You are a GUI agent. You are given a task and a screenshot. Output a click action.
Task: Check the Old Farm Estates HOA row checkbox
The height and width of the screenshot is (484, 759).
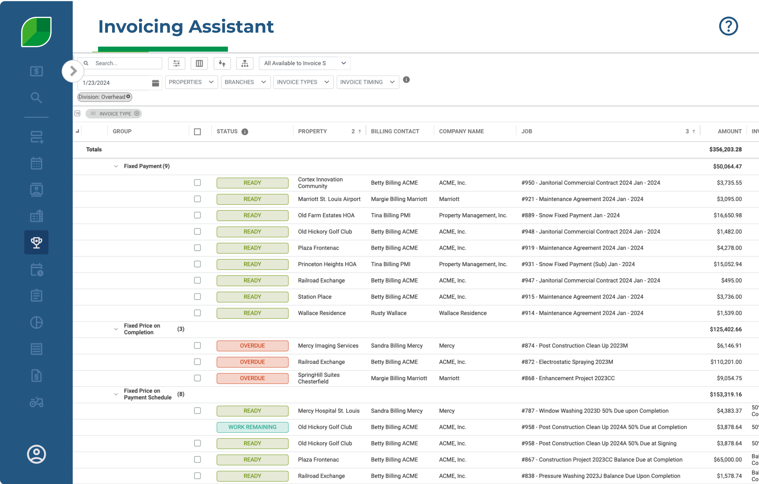tap(197, 215)
